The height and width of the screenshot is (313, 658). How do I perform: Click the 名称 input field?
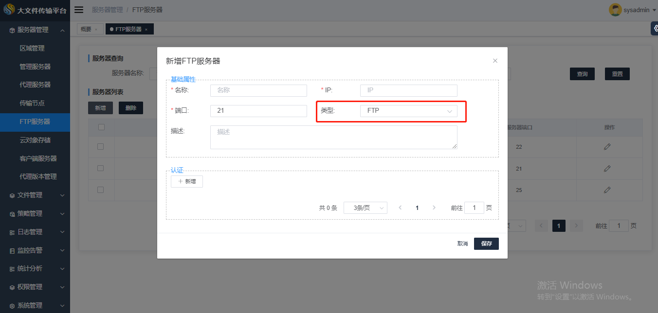click(x=258, y=90)
